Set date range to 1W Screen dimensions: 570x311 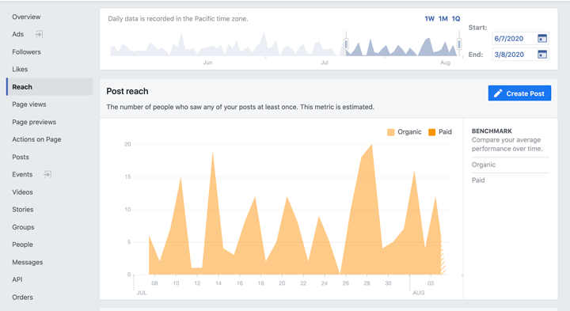(x=429, y=18)
